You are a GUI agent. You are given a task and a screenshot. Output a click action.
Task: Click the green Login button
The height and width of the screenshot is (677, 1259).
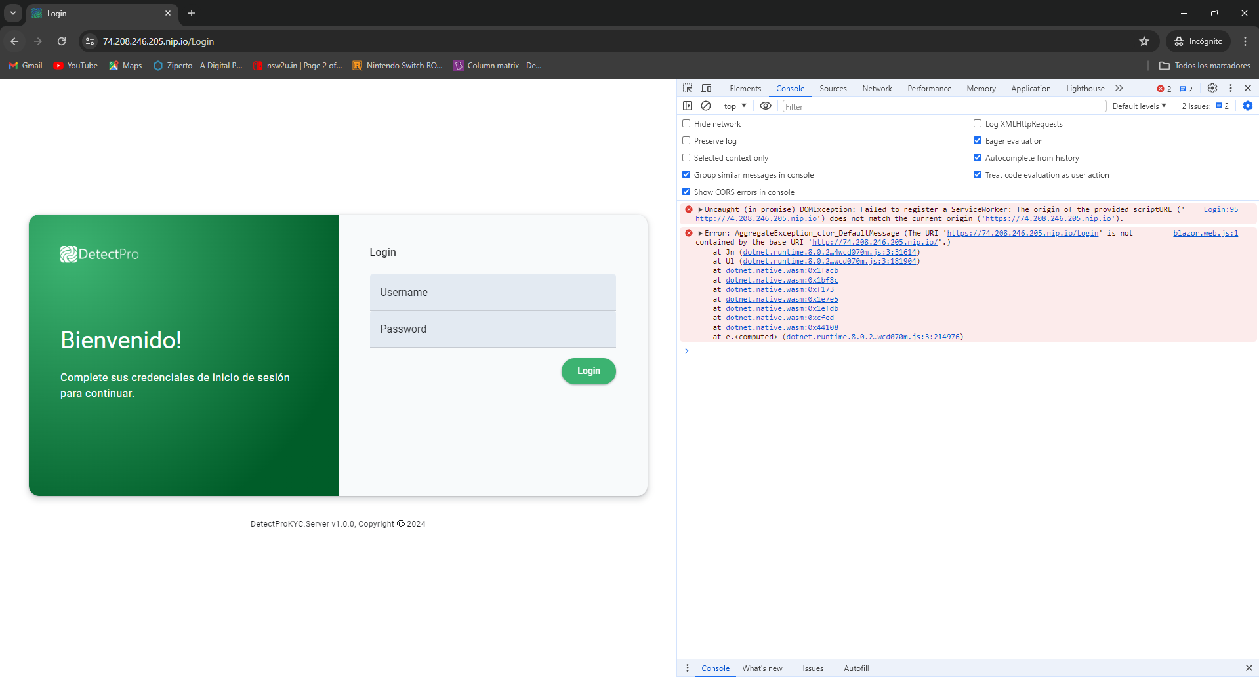[x=588, y=371]
